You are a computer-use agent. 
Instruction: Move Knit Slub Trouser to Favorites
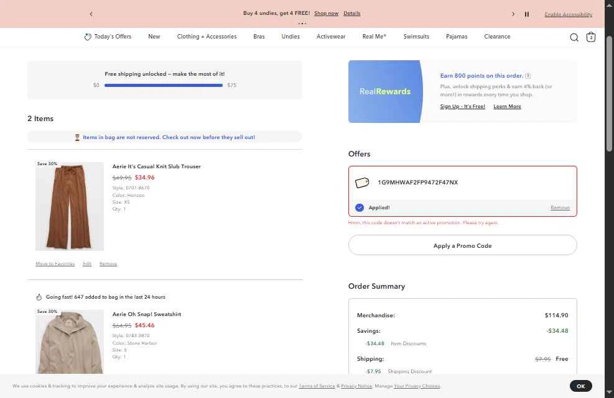[55, 263]
